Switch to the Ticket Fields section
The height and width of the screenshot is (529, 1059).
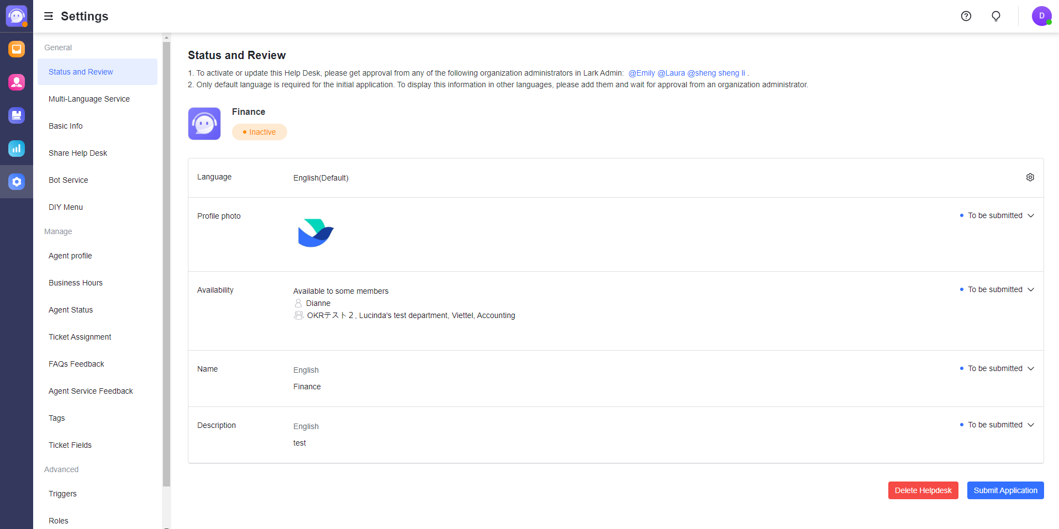tap(70, 445)
